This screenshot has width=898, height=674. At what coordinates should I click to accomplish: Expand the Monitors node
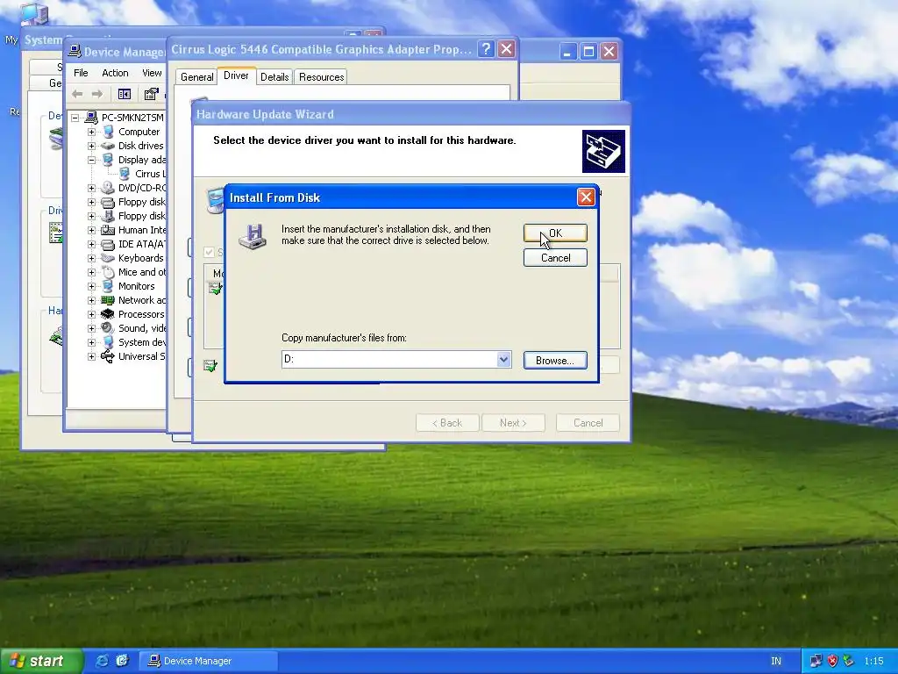pos(91,286)
